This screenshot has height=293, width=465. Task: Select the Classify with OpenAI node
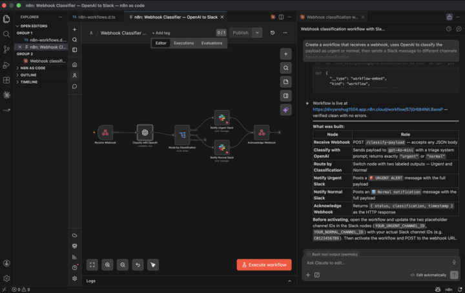[145, 133]
